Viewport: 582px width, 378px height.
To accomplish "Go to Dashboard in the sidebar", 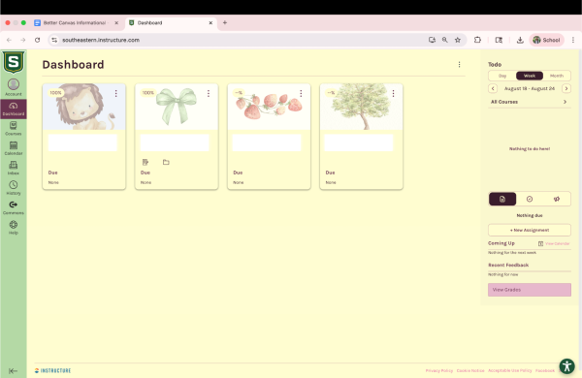I will click(14, 109).
